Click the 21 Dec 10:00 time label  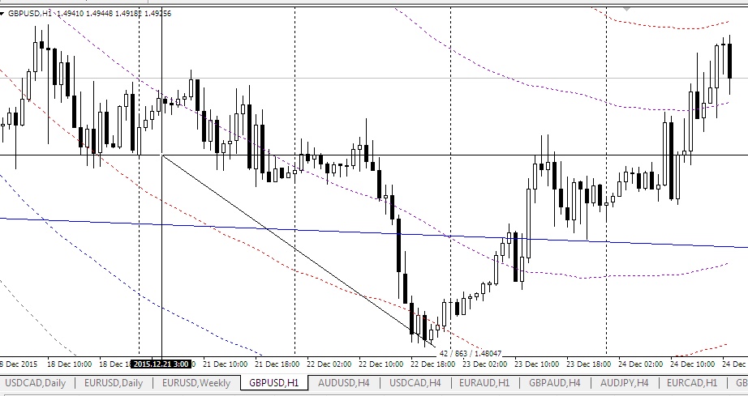pyautogui.click(x=226, y=364)
